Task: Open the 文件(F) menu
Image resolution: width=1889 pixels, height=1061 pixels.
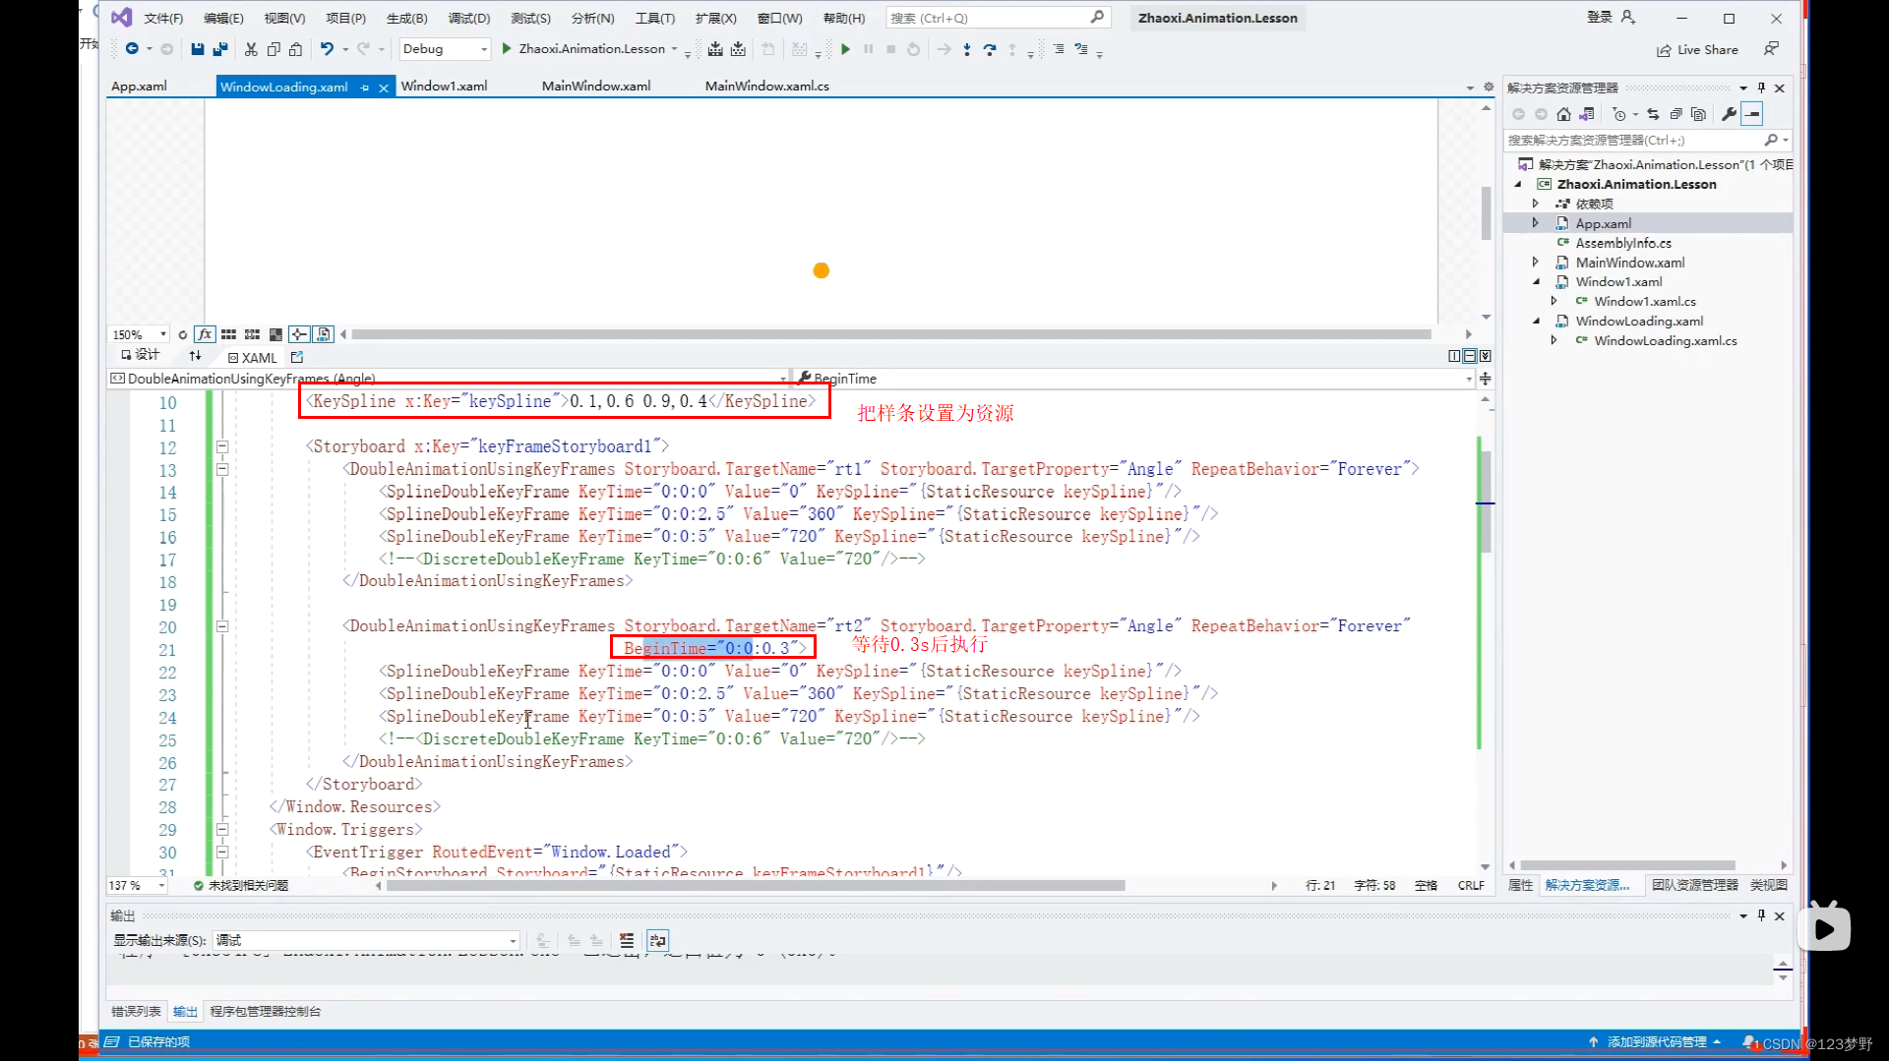Action: point(163,19)
